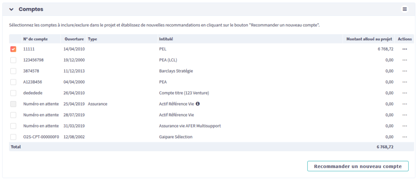This screenshot has height=179, width=418.
Task: Select the O2S-CPT-000000F0 account checkbox
Action: pos(13,137)
